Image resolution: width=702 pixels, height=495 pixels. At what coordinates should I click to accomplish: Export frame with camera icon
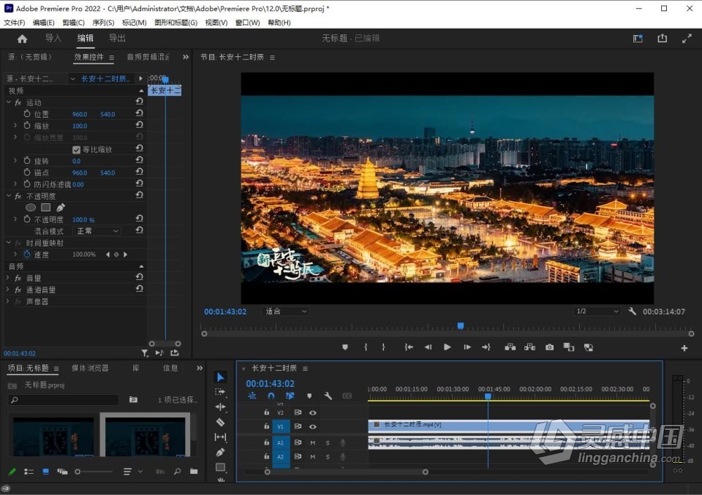coord(549,347)
